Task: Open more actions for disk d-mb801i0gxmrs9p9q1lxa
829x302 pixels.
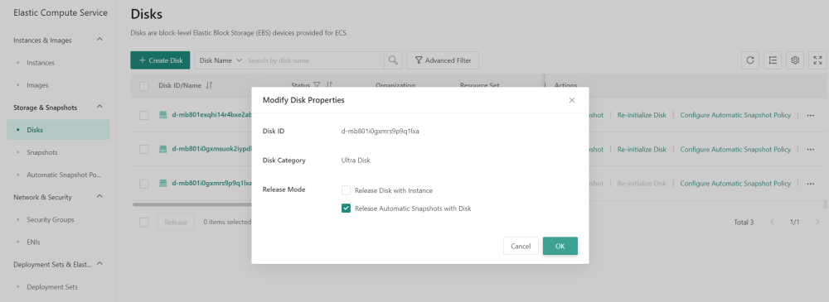Action: [811, 184]
